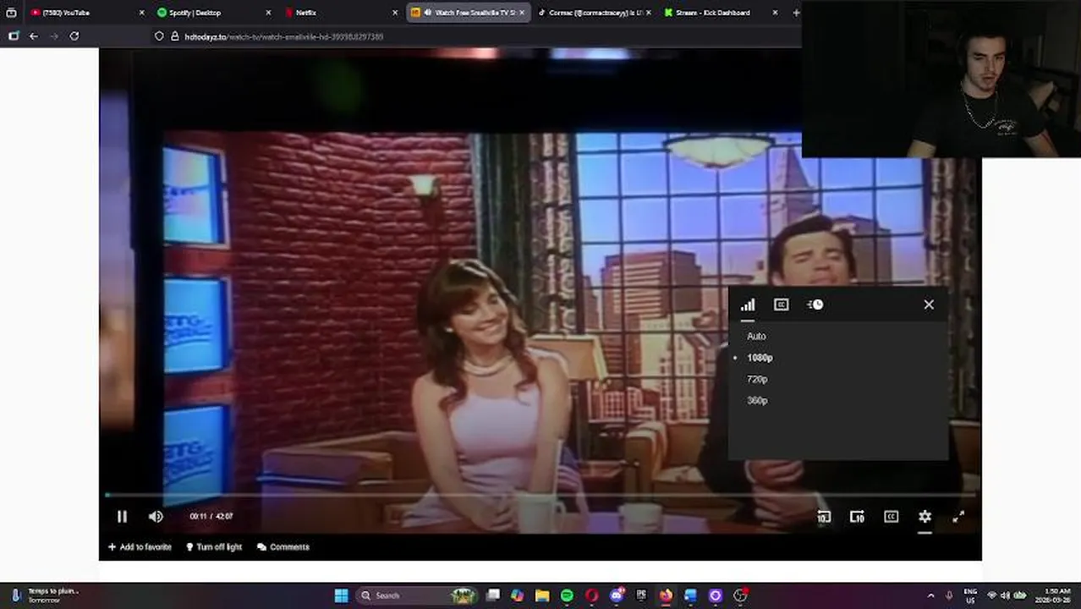Close the settings popup panel
Image resolution: width=1081 pixels, height=609 pixels.
tap(929, 304)
